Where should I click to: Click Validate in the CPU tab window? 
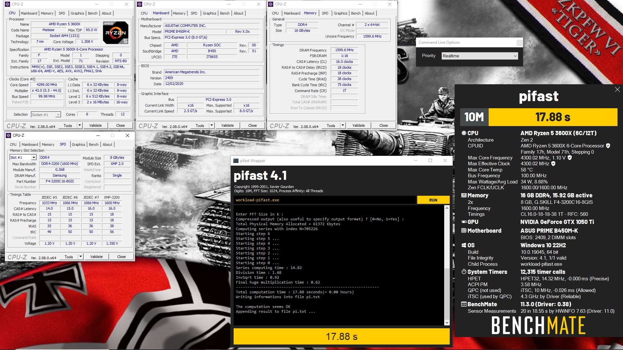pos(95,126)
